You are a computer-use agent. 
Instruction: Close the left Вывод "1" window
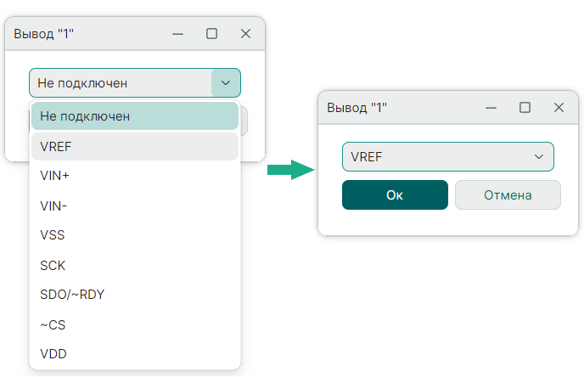coord(246,34)
